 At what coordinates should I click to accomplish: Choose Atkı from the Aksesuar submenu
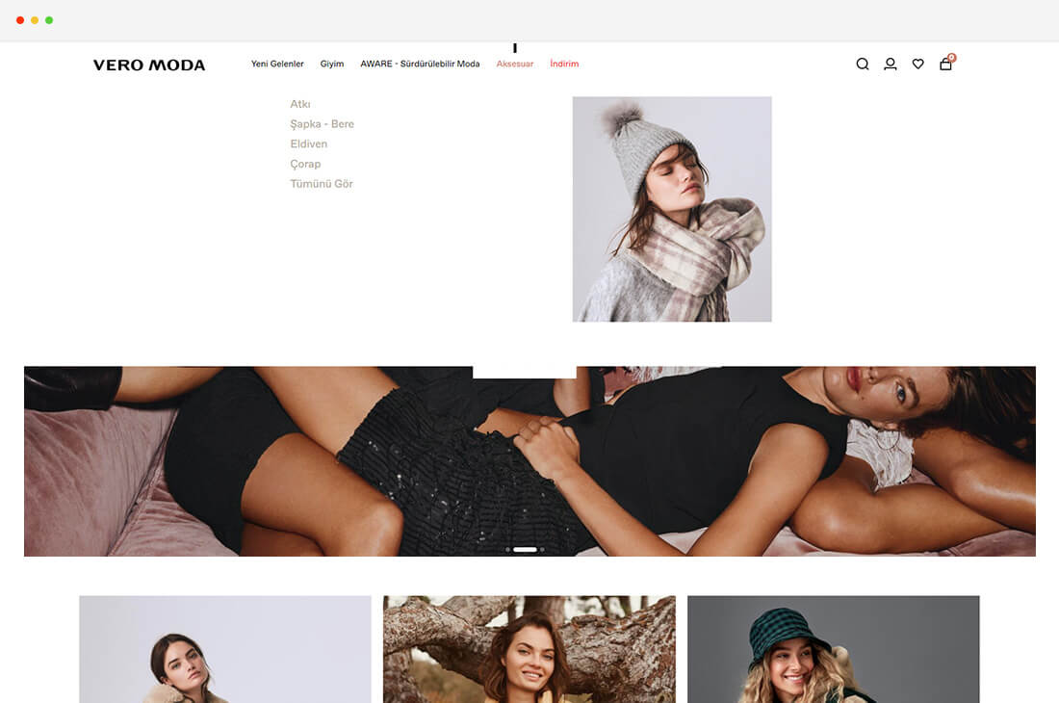(x=299, y=104)
